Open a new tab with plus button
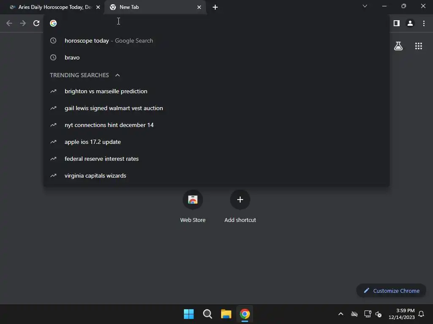Viewport: 433px width, 324px height. point(215,7)
